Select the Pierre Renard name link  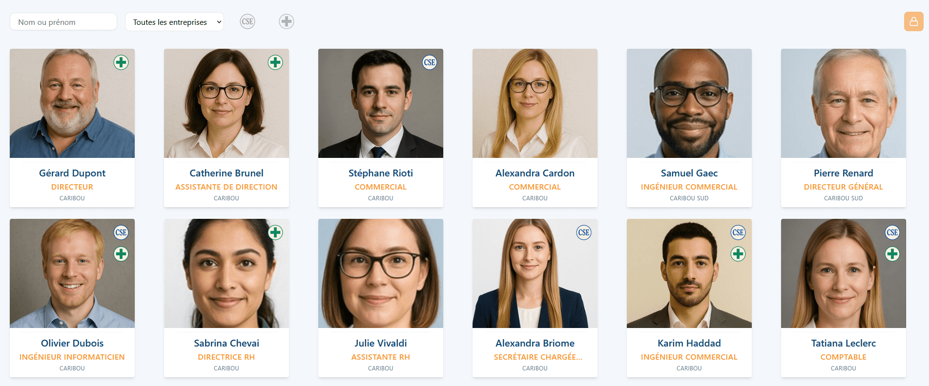coord(844,173)
